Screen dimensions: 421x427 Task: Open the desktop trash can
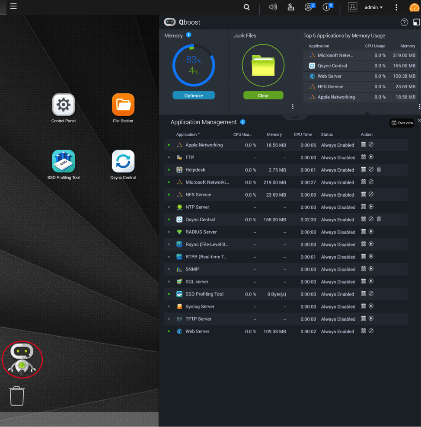[17, 396]
